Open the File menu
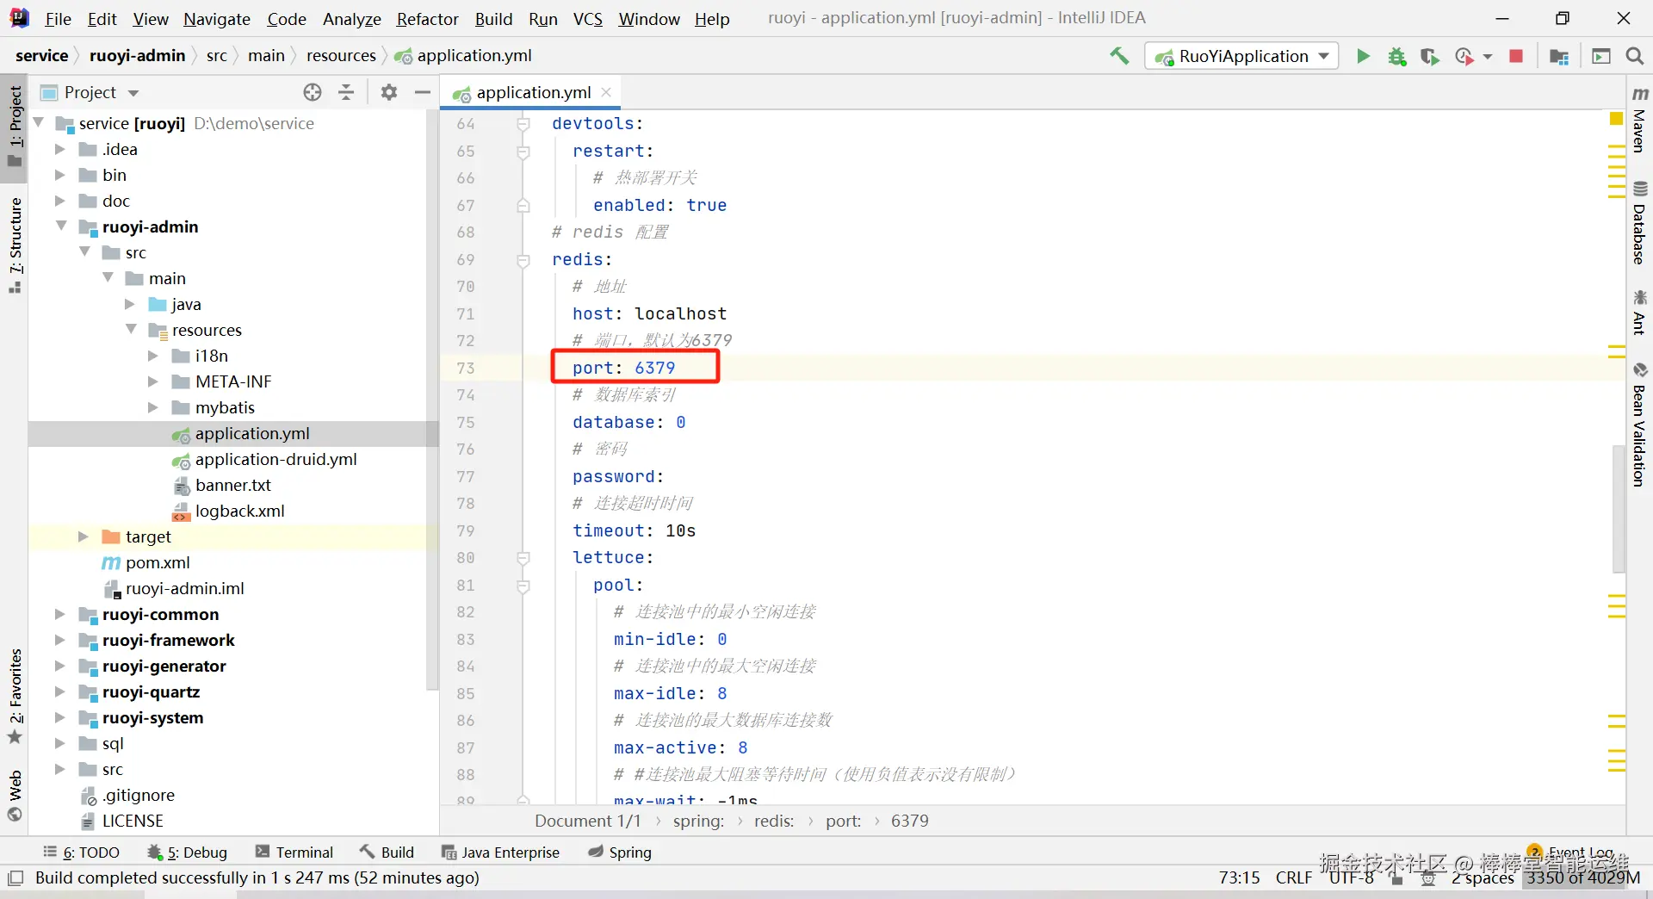 tap(58, 19)
